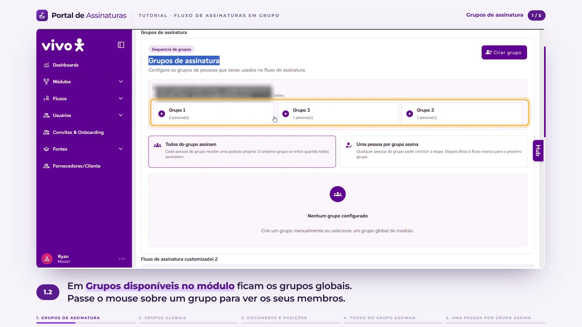Click the Todos do grupo assinam group icon
This screenshot has width=582, height=327.
click(157, 145)
